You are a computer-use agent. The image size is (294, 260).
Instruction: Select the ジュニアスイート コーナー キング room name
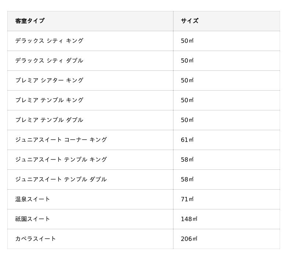point(61,140)
